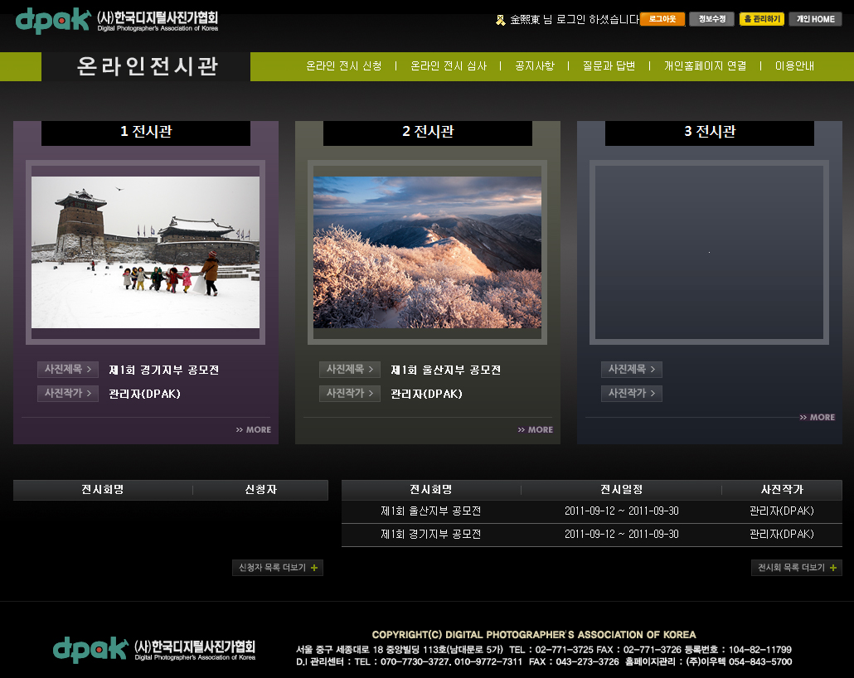Open the snowy fortress photo in 1 전시관
854x678 pixels.
tap(145, 252)
